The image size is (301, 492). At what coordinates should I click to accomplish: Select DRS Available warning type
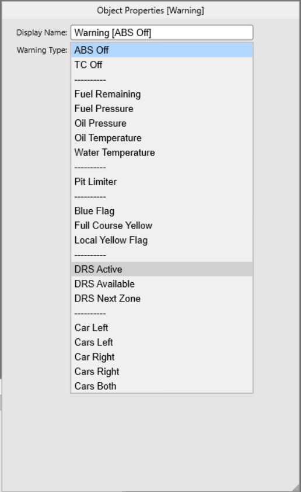click(162, 283)
